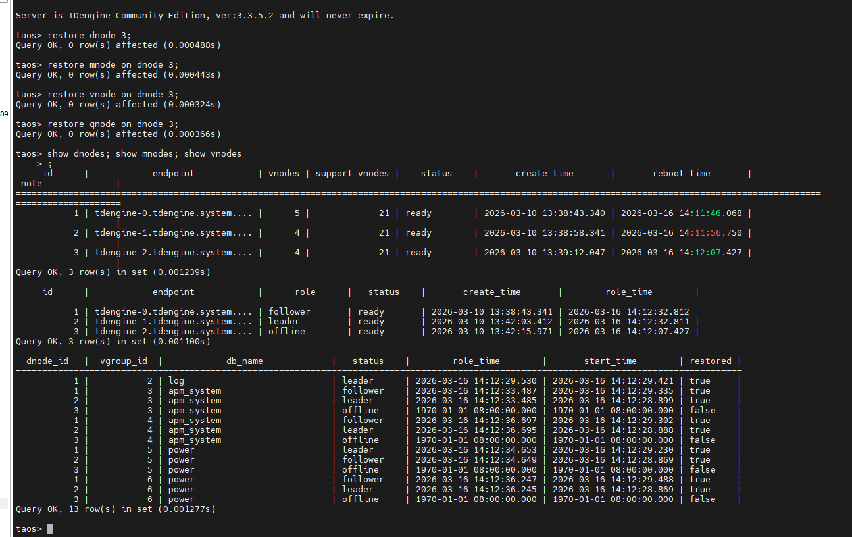Click the reboot_time column header

pos(681,174)
